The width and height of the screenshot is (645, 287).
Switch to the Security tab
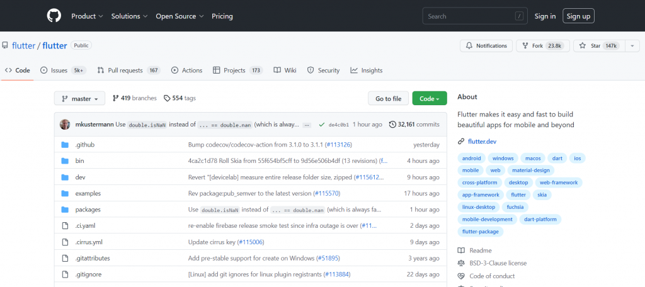(x=323, y=70)
